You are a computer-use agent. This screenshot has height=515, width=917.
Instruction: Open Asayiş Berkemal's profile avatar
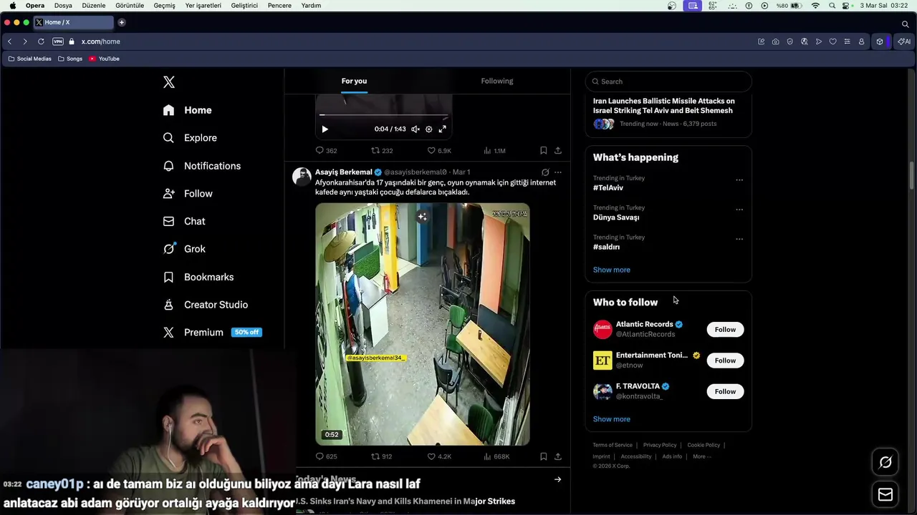(x=302, y=177)
